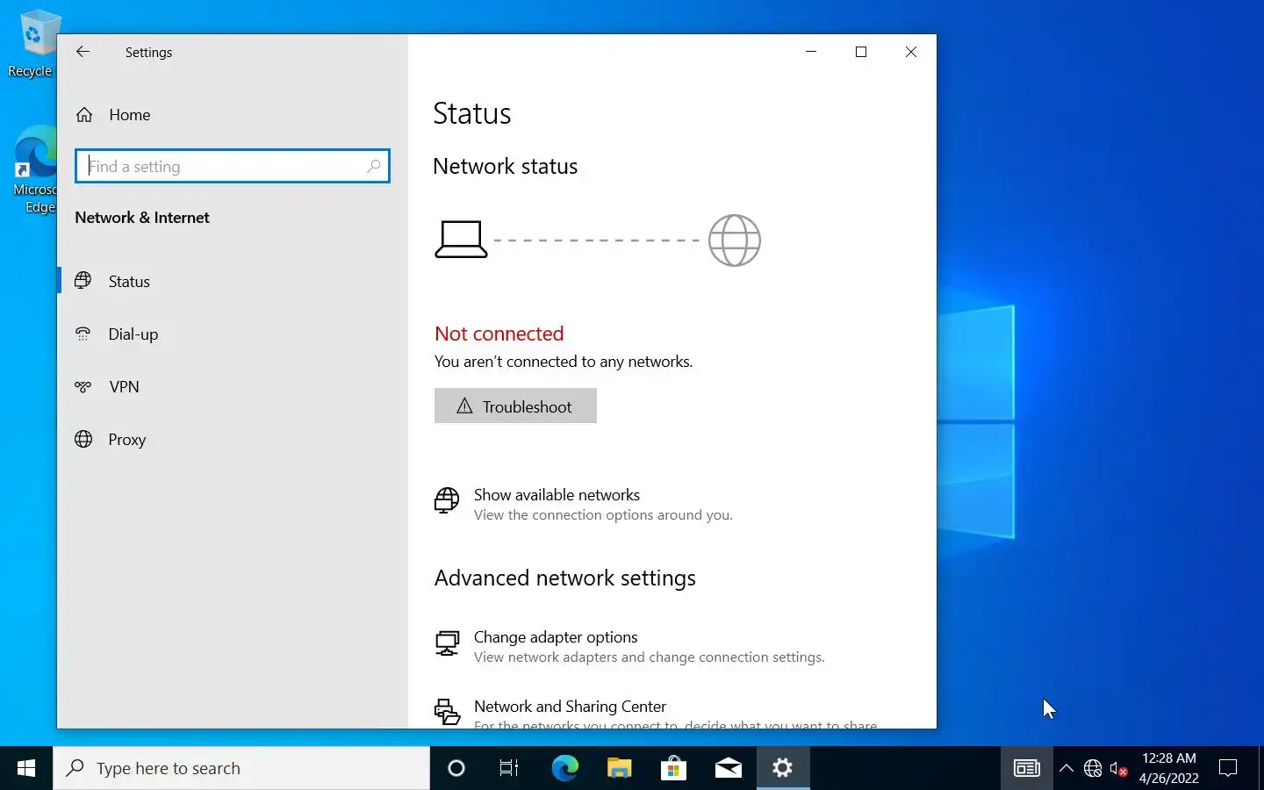This screenshot has height=790, width=1264.
Task: Launch Microsoft Edge from the taskbar
Action: pyautogui.click(x=564, y=768)
